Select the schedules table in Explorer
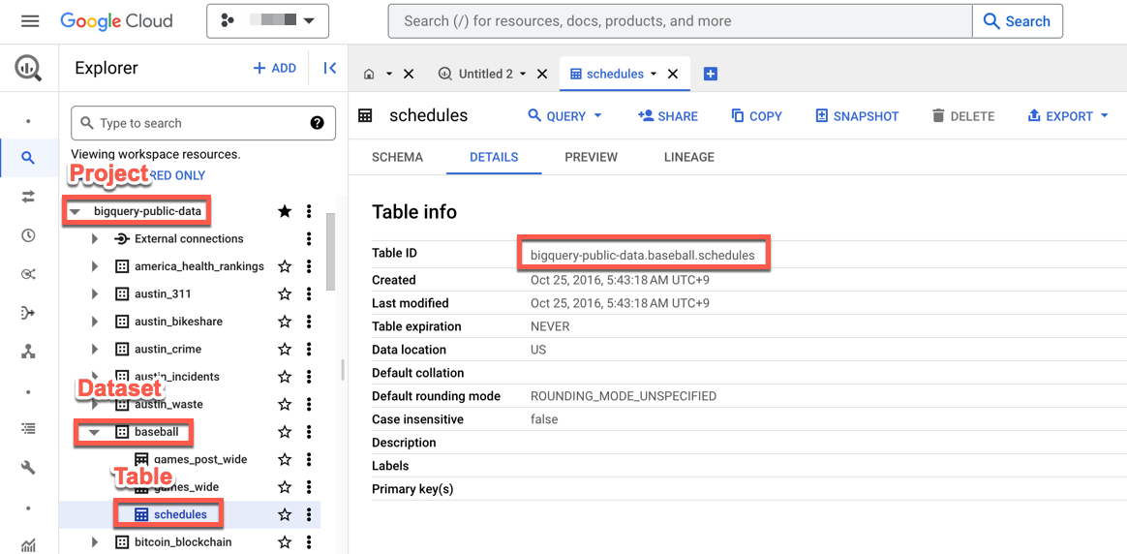This screenshot has height=554, width=1127. coord(180,514)
